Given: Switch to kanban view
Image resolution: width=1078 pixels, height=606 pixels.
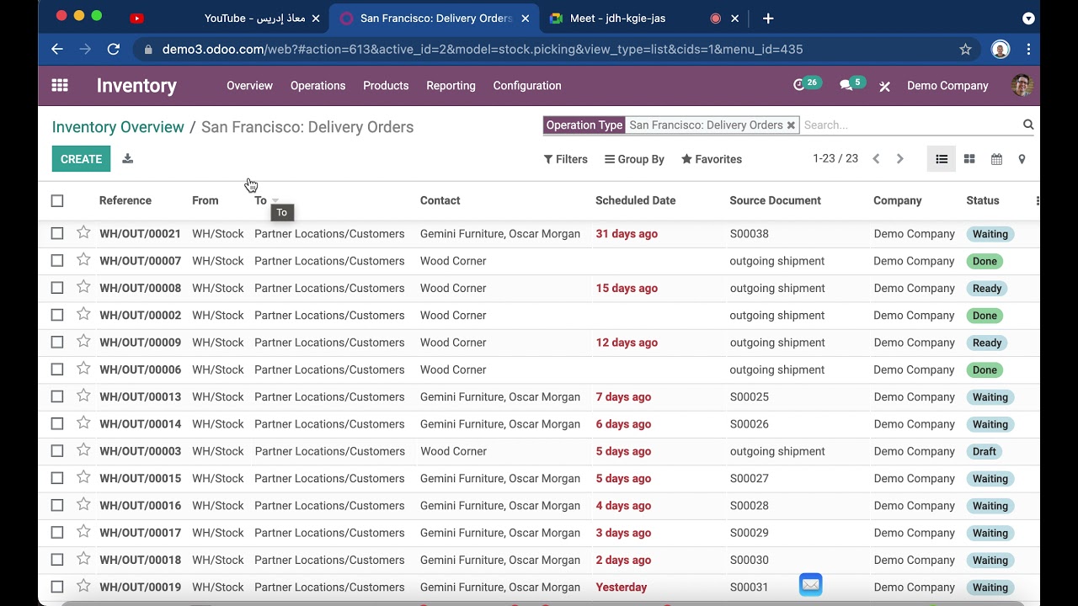Looking at the screenshot, I should pos(969,159).
